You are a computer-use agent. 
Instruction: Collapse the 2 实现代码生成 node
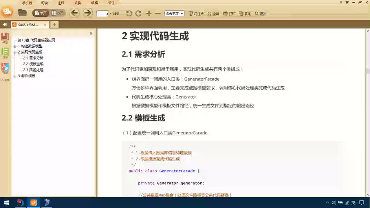pos(15,52)
